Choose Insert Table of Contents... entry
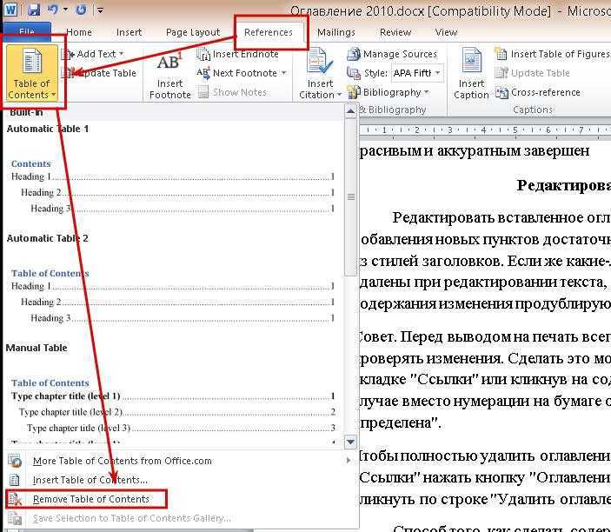Image resolution: width=611 pixels, height=532 pixels. pos(90,480)
